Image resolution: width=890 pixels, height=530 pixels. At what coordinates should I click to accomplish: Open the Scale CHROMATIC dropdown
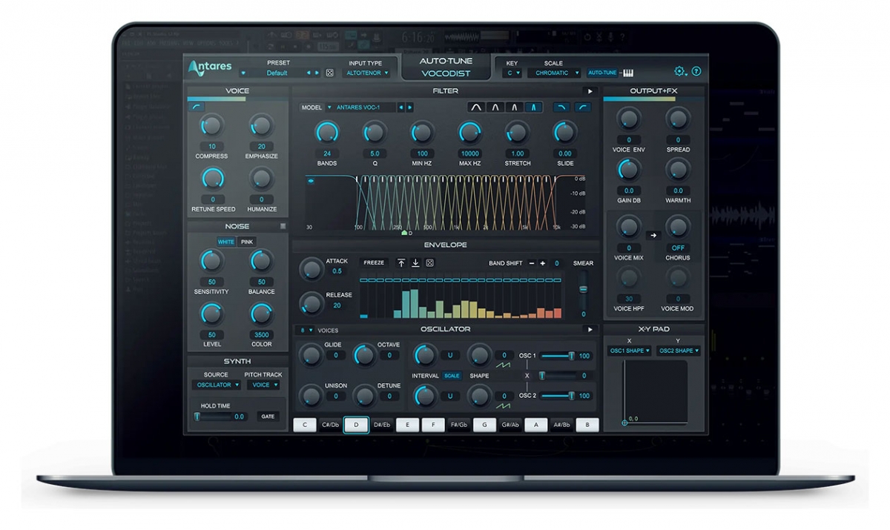coord(554,73)
